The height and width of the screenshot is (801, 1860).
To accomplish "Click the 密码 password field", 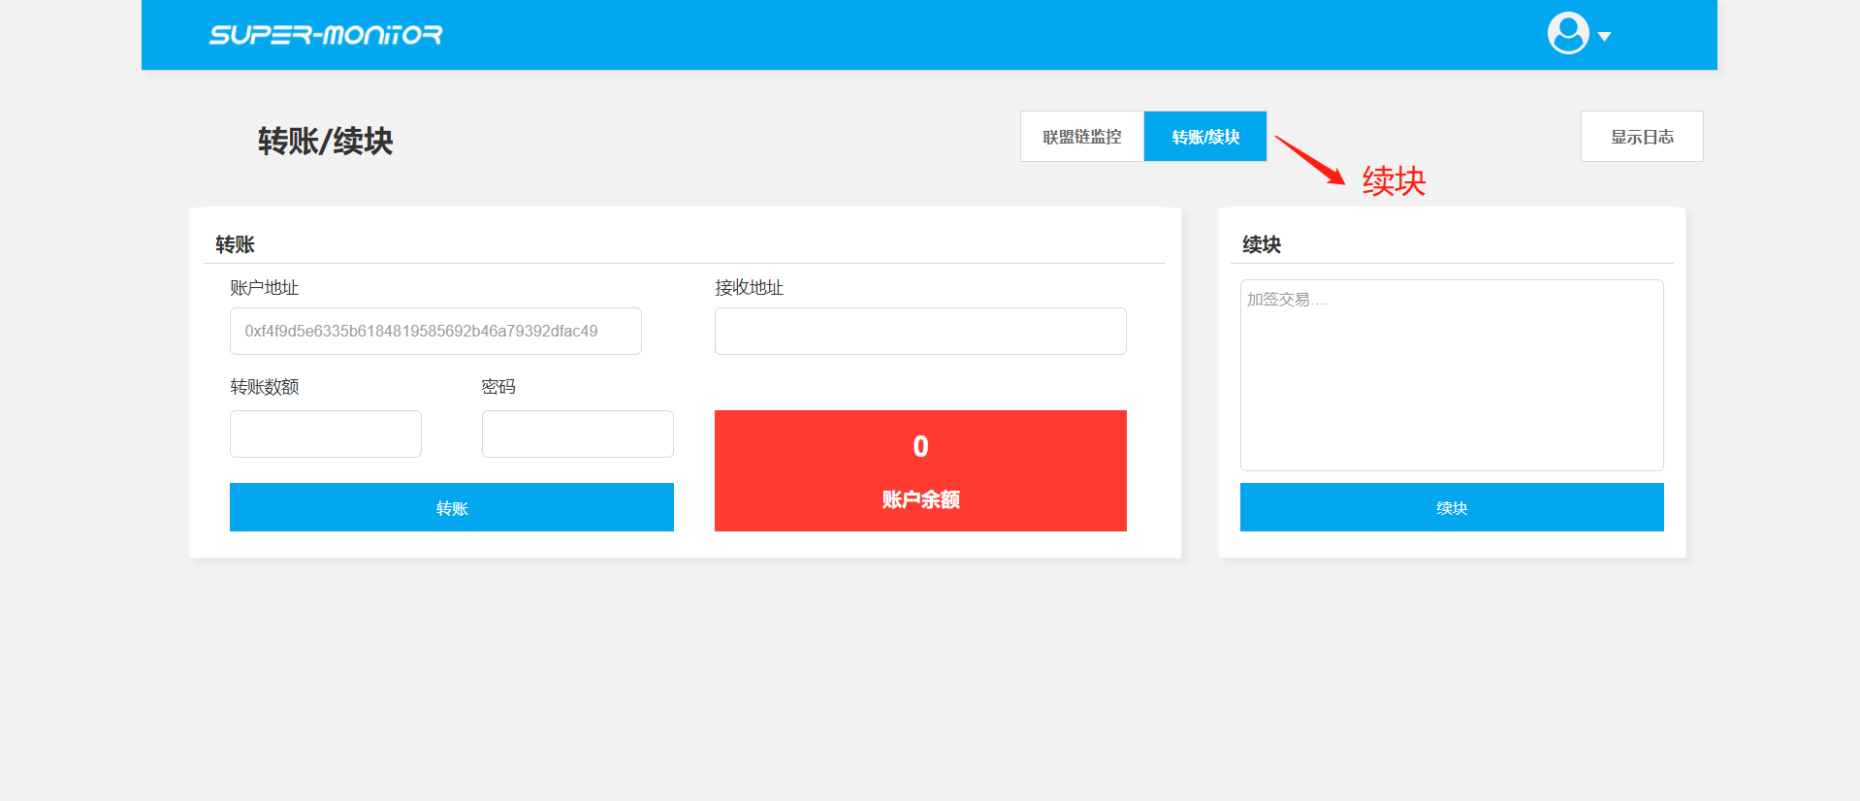I will (577, 434).
